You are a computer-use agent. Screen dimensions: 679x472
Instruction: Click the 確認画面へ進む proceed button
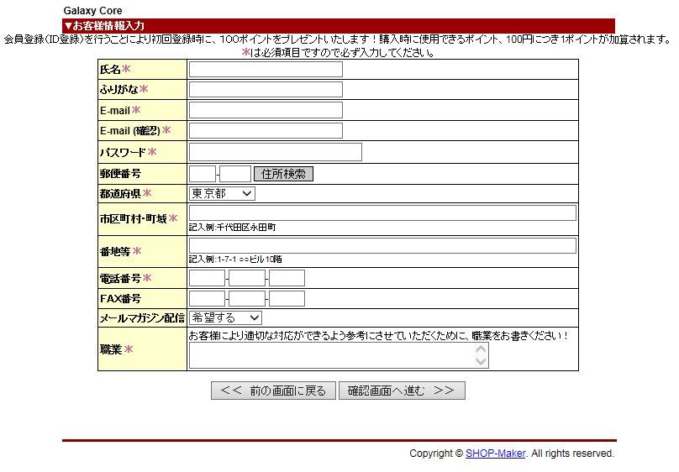(402, 391)
